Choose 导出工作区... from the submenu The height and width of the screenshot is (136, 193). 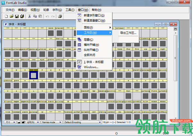(x=128, y=33)
